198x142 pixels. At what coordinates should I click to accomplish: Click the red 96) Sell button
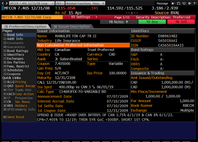tap(181, 22)
